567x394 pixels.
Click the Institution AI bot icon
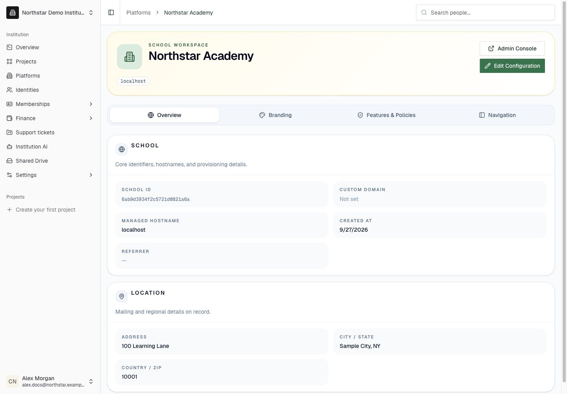point(9,147)
